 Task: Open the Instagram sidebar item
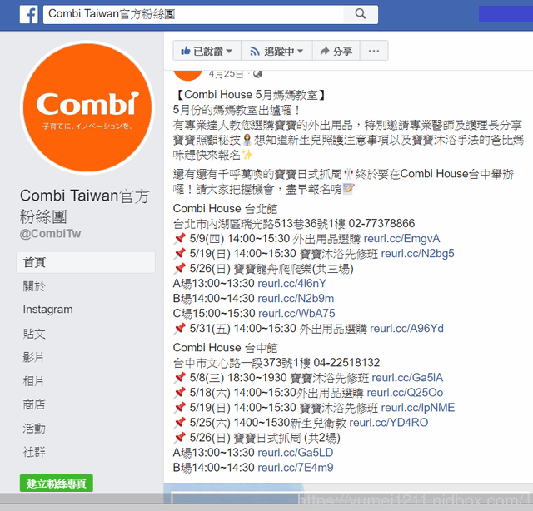[47, 310]
